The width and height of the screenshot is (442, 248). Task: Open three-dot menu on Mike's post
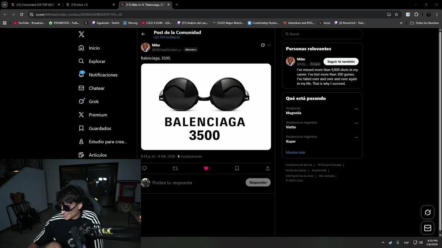click(x=269, y=45)
